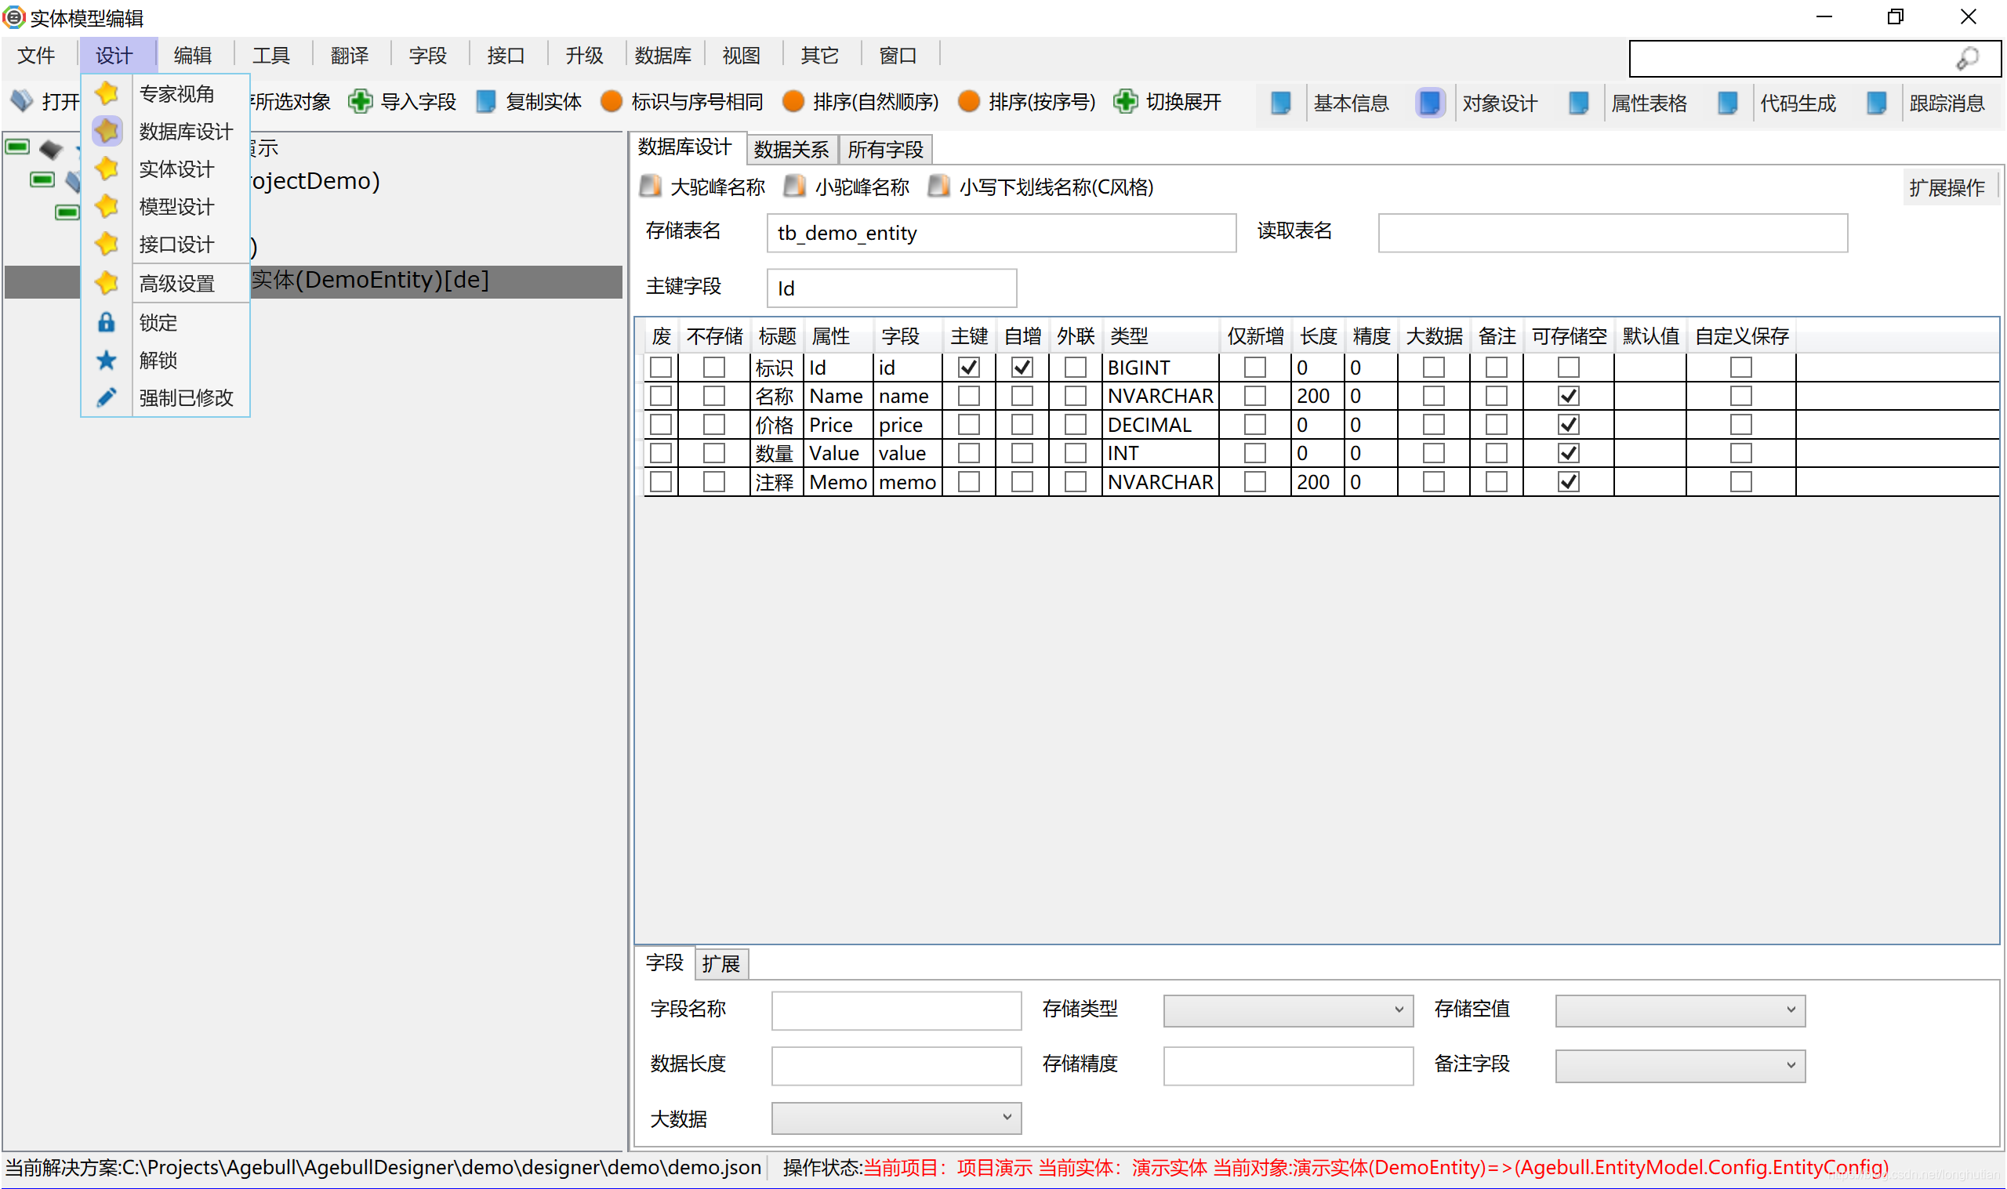Click the pencil icon for 强制已修改
Viewport: 2007px width, 1189px height.
click(107, 397)
